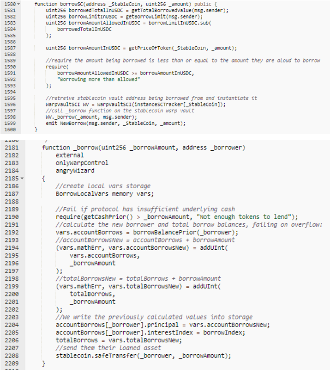Select line number 1600 in gutter

(10, 129)
